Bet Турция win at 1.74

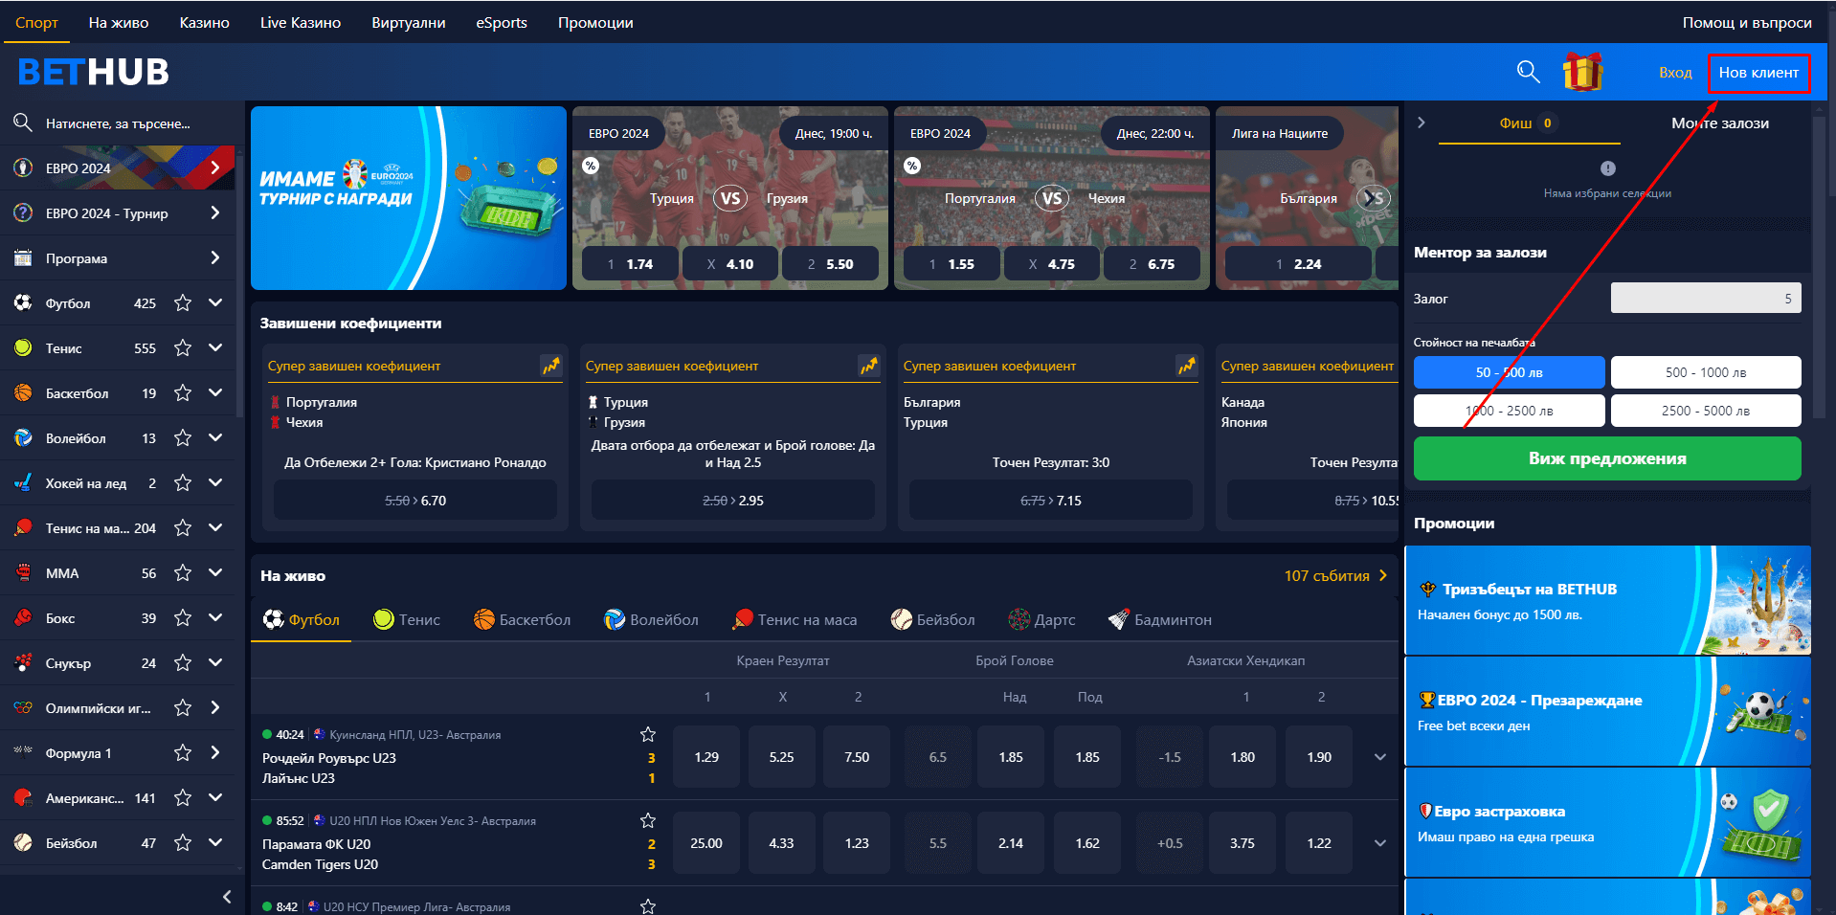click(630, 264)
